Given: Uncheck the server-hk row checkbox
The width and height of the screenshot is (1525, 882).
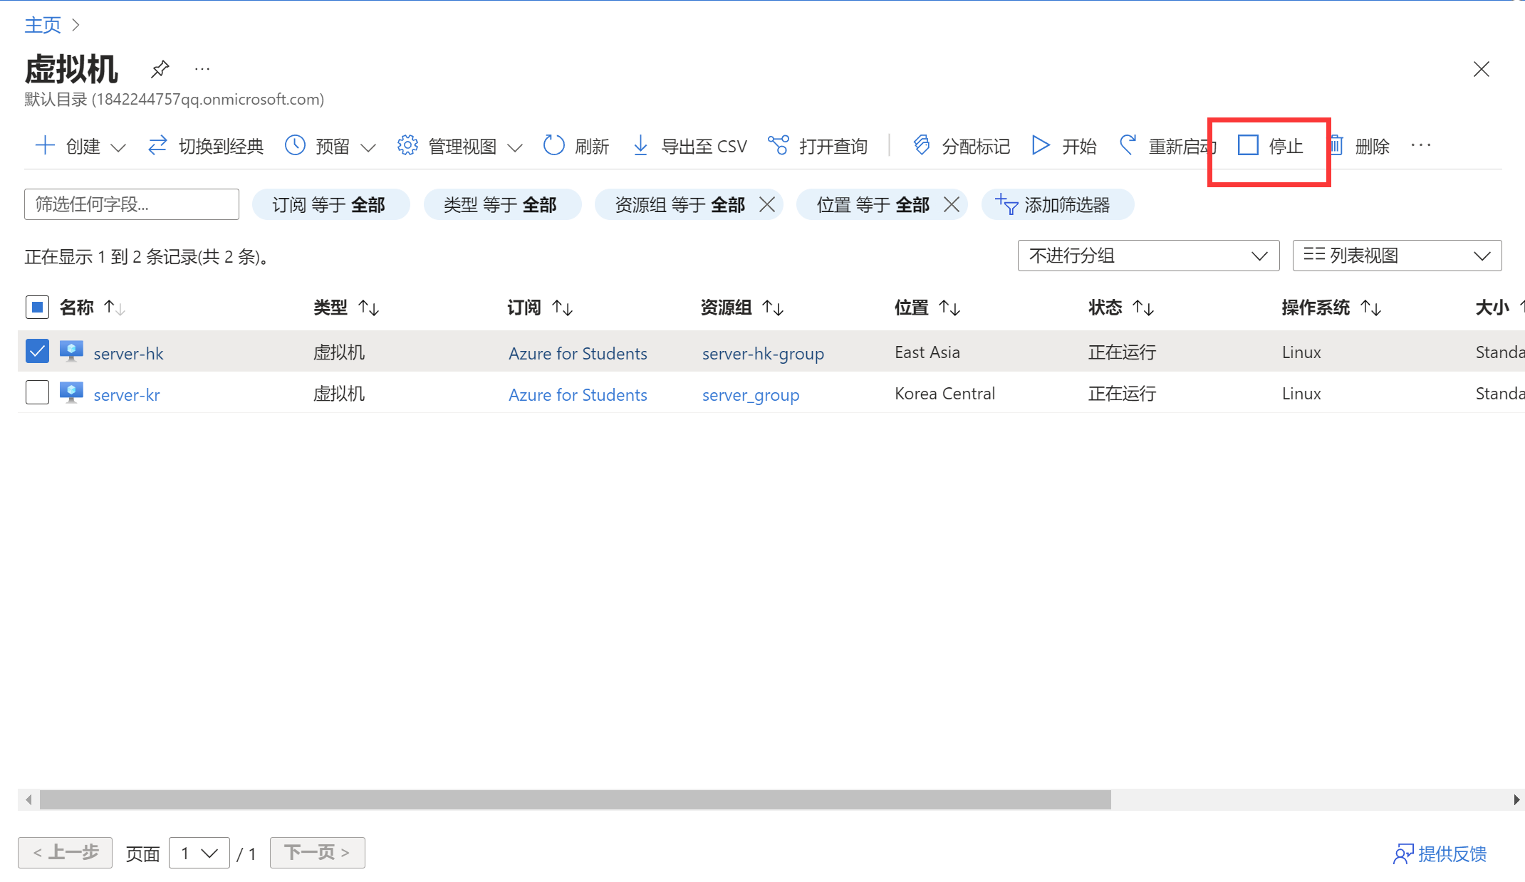Looking at the screenshot, I should [x=37, y=352].
